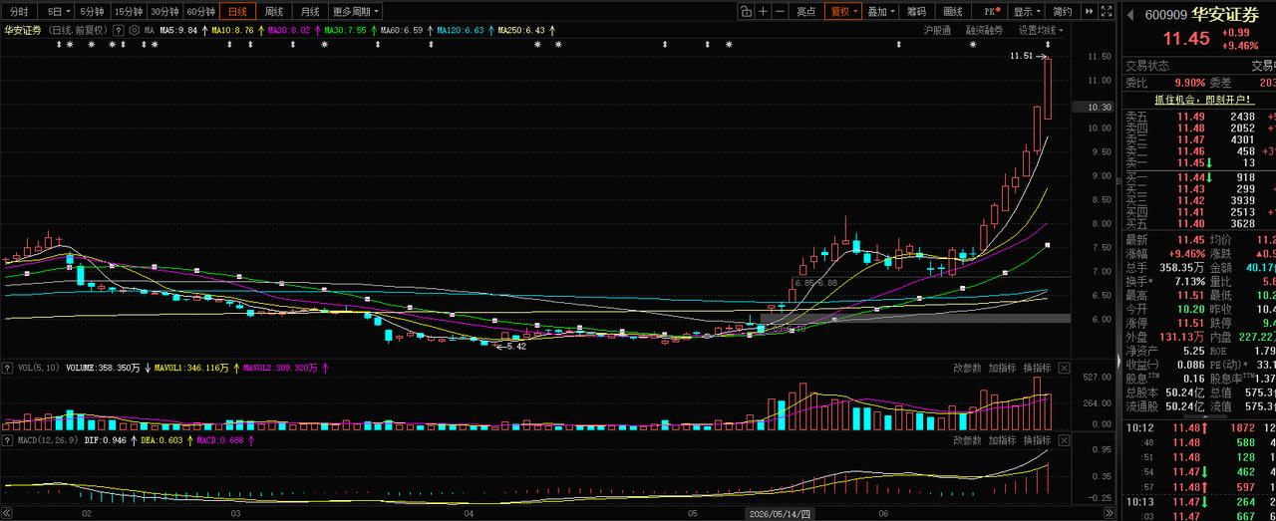Click 加指标 in the MACD panel
This screenshot has width=1276, height=521.
tap(1002, 439)
